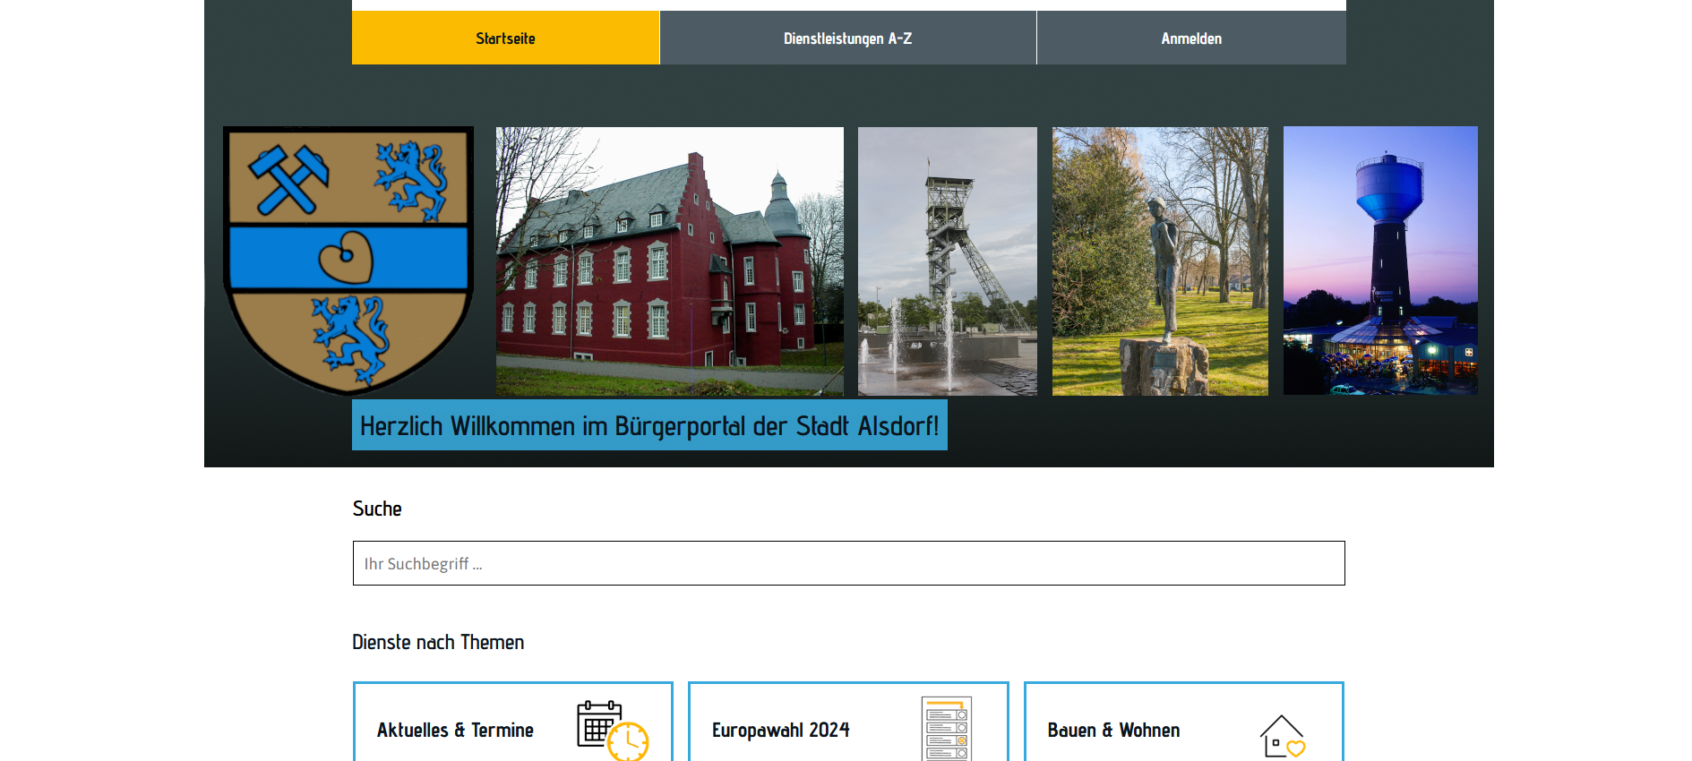Click the lion at the crest's bottom
This screenshot has width=1692, height=761.
[x=350, y=338]
